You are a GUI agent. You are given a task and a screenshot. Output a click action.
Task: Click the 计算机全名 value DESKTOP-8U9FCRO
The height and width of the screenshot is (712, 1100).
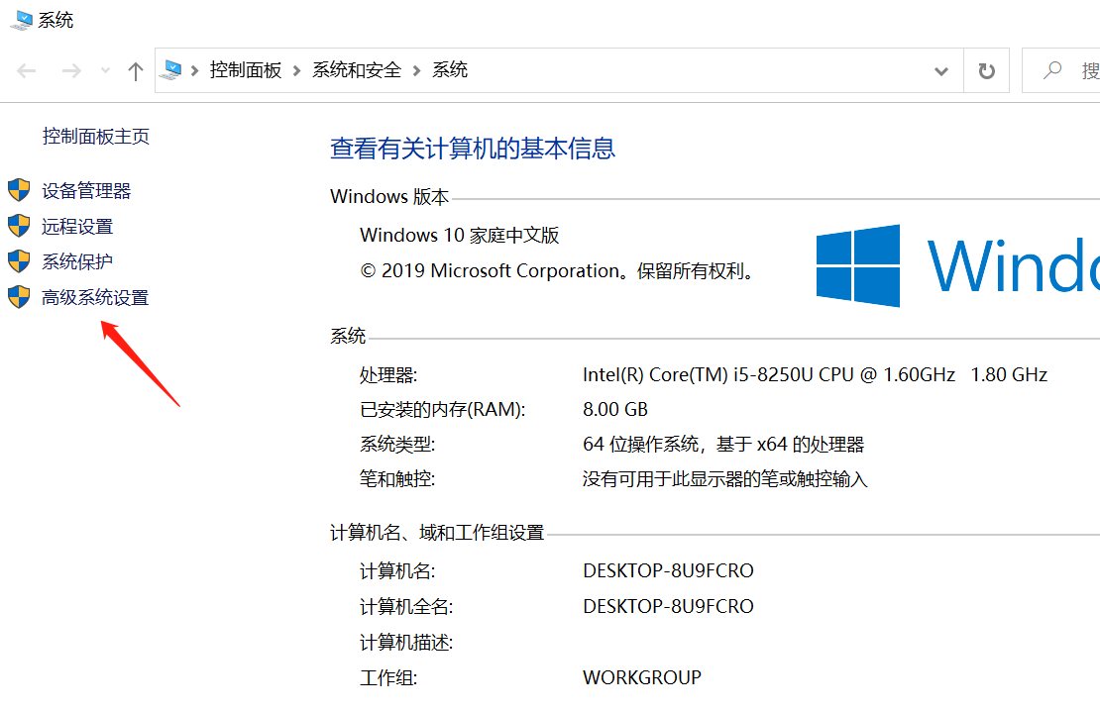[x=668, y=606]
